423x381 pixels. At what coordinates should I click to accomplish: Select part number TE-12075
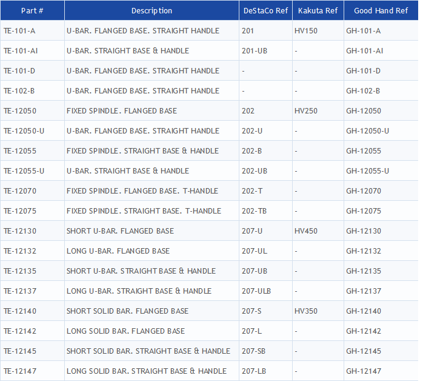[20, 211]
